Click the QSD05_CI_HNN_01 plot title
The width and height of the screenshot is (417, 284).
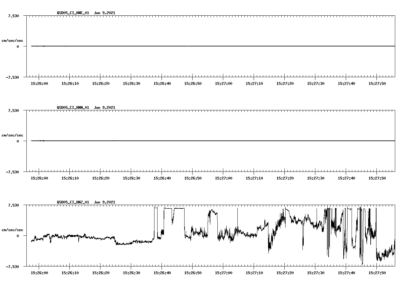pyautogui.click(x=86, y=108)
